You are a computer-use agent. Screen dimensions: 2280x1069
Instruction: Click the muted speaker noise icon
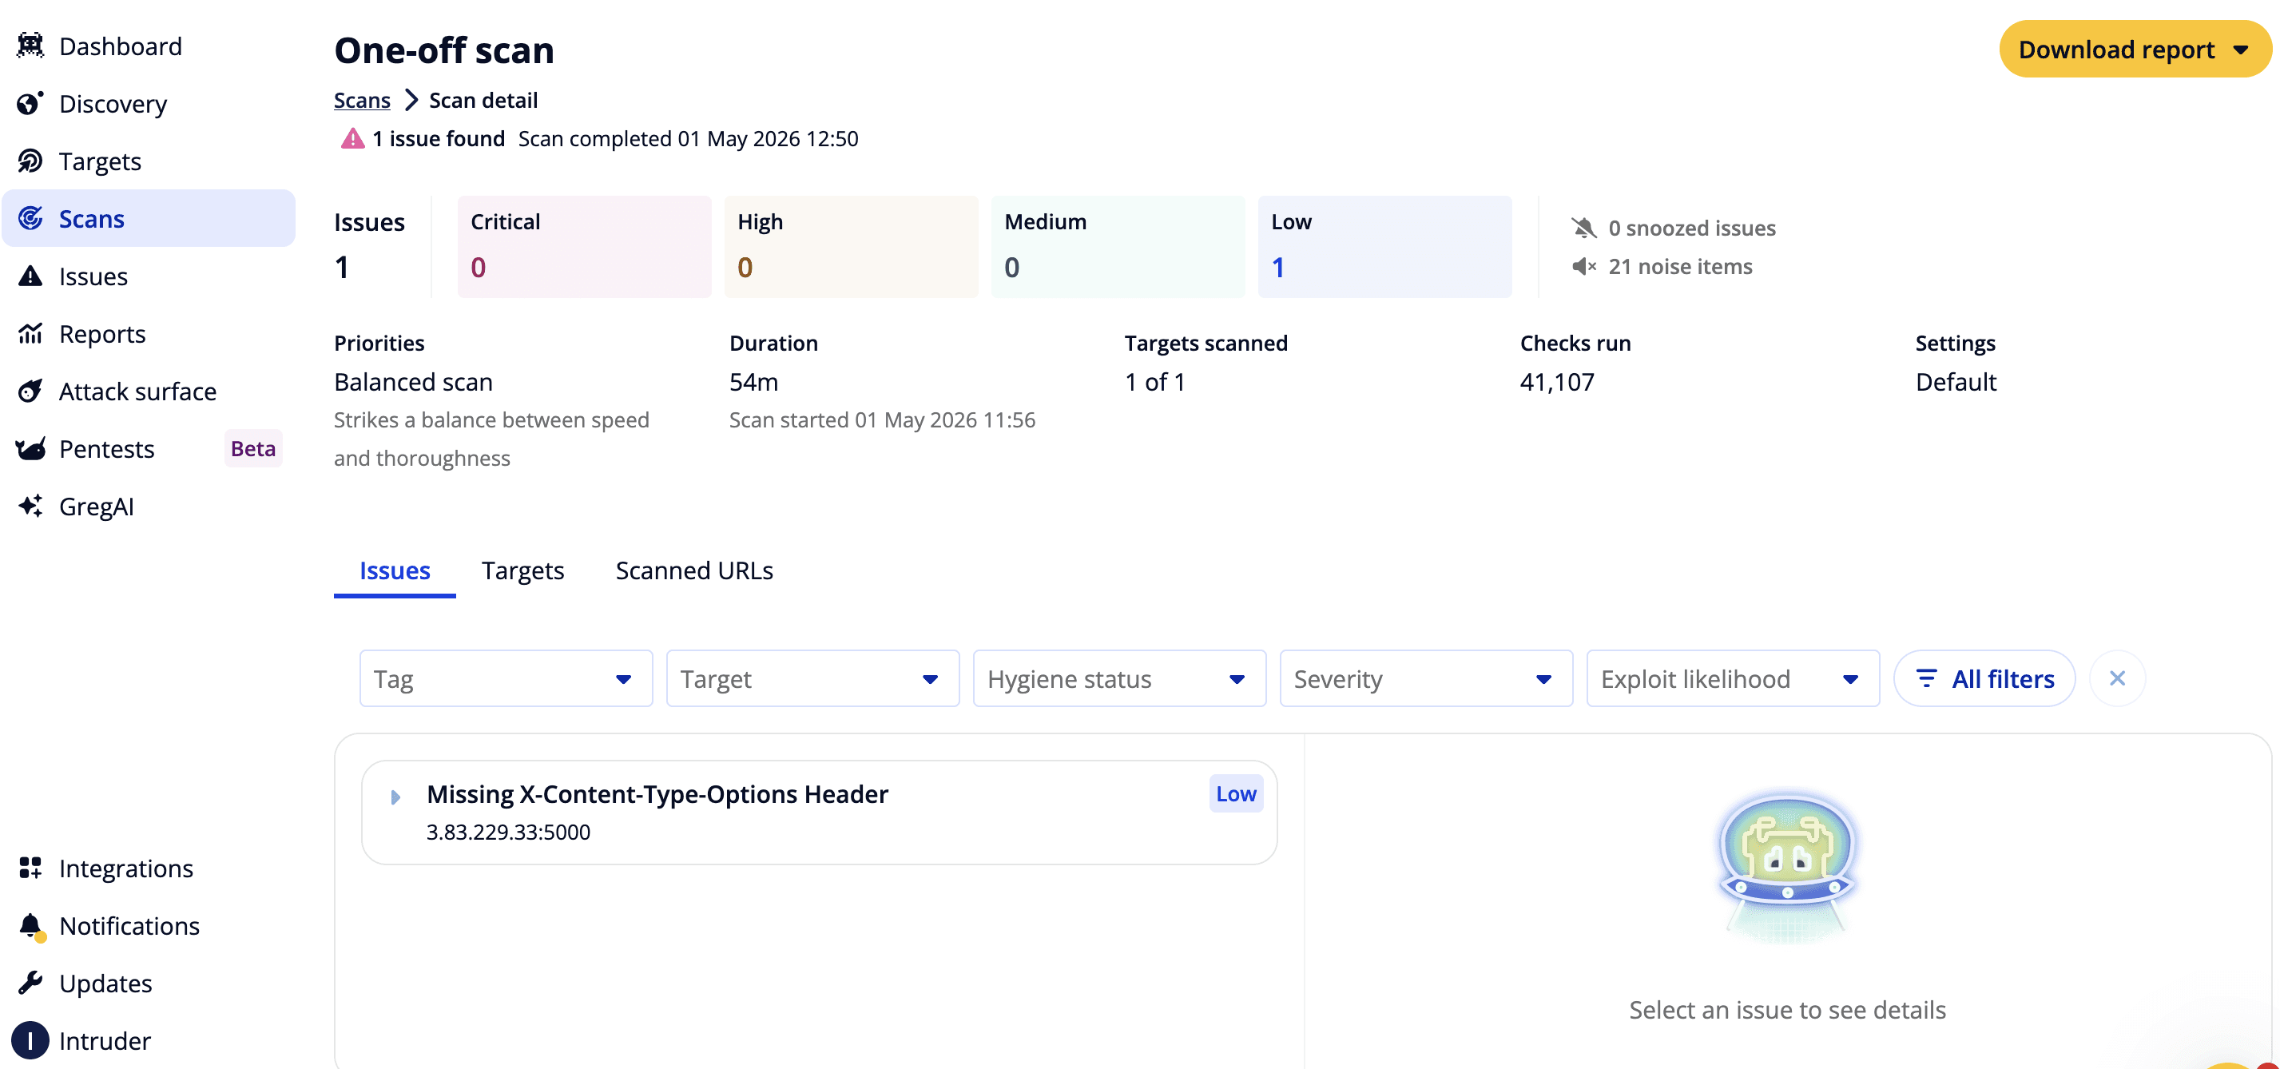1583,265
